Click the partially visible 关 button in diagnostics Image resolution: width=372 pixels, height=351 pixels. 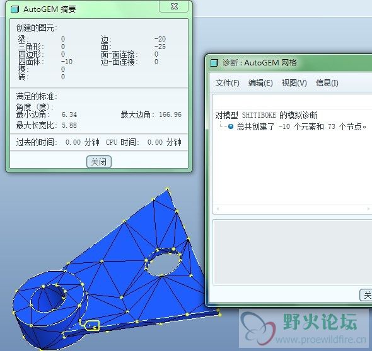click(x=366, y=295)
